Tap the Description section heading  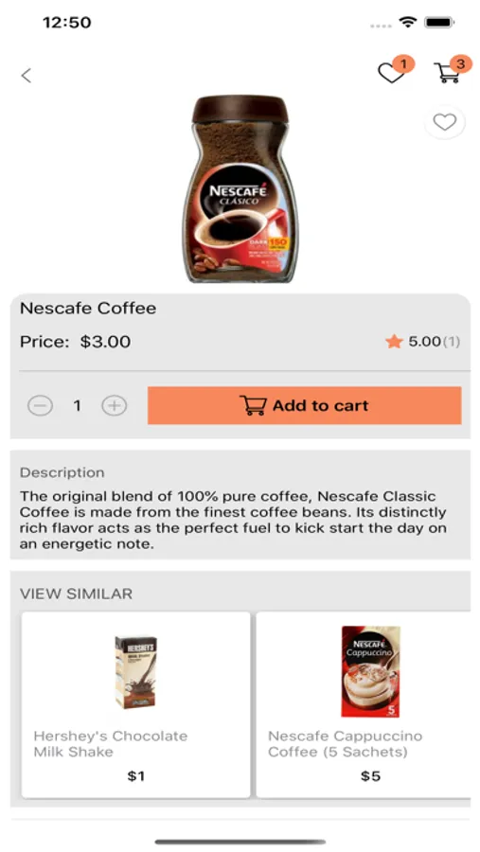coord(62,472)
